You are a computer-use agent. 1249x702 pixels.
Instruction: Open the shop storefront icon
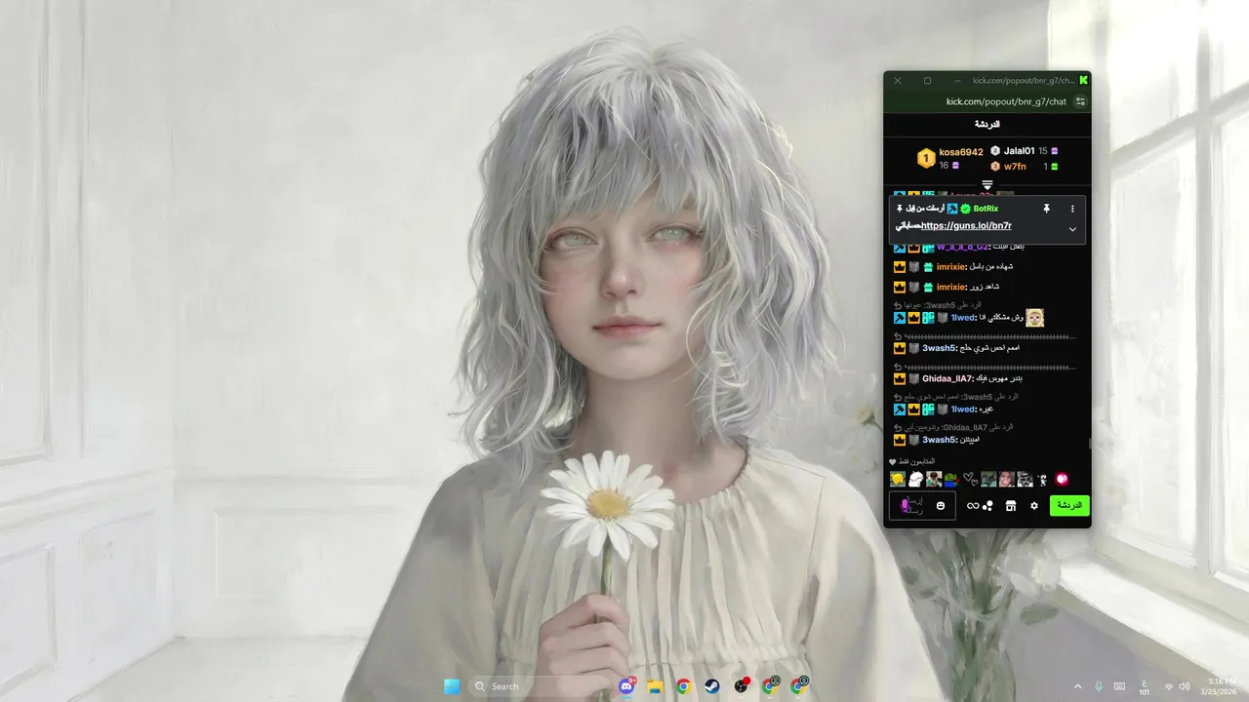(1011, 506)
